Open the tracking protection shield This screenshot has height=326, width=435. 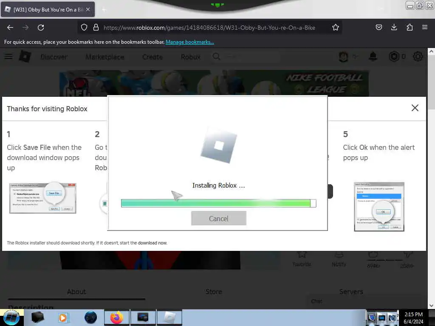coord(84,28)
